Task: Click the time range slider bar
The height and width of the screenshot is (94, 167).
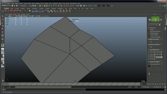Action: pos(43,87)
